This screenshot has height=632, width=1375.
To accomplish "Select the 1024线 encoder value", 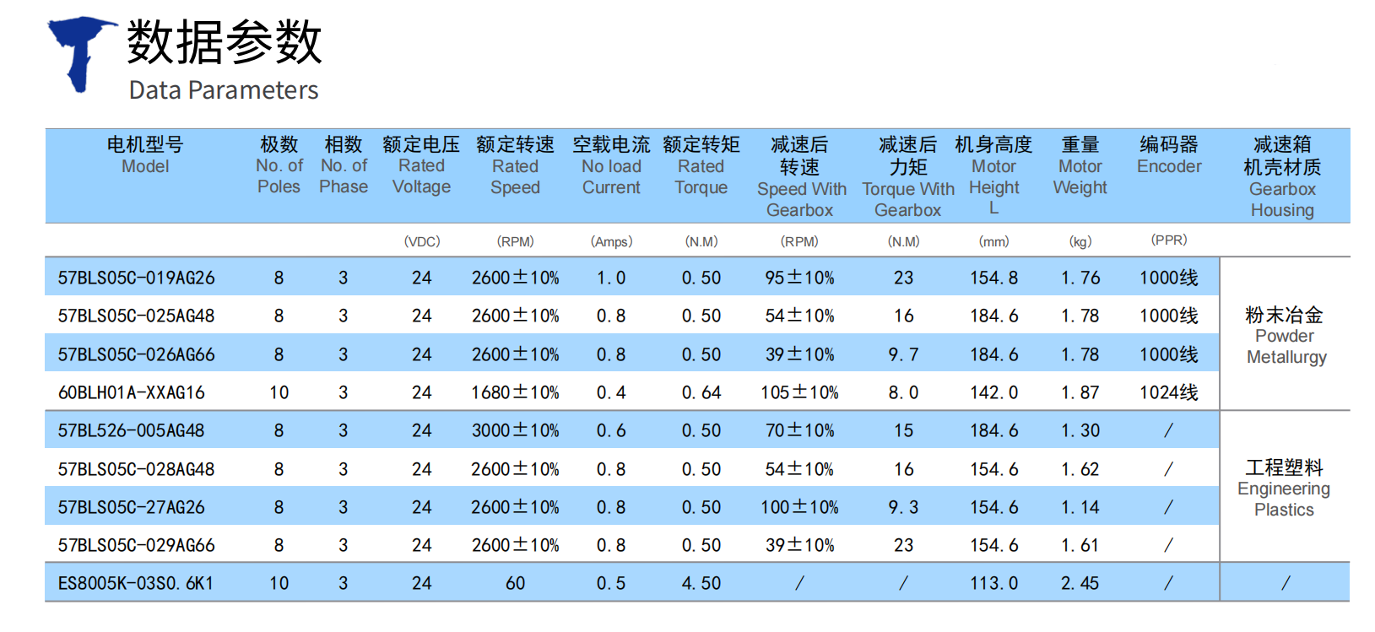I will [1168, 392].
